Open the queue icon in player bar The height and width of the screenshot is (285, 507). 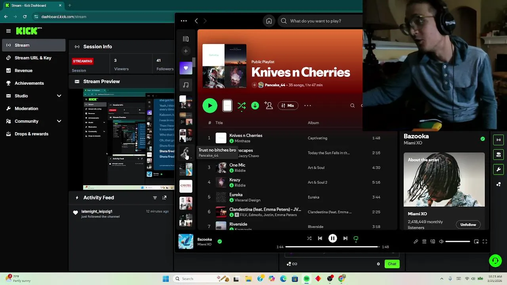click(424, 241)
